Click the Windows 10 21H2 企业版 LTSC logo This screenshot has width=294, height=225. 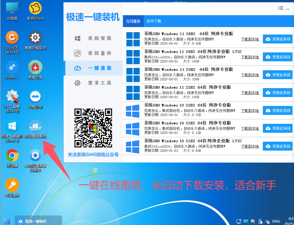tap(132, 147)
